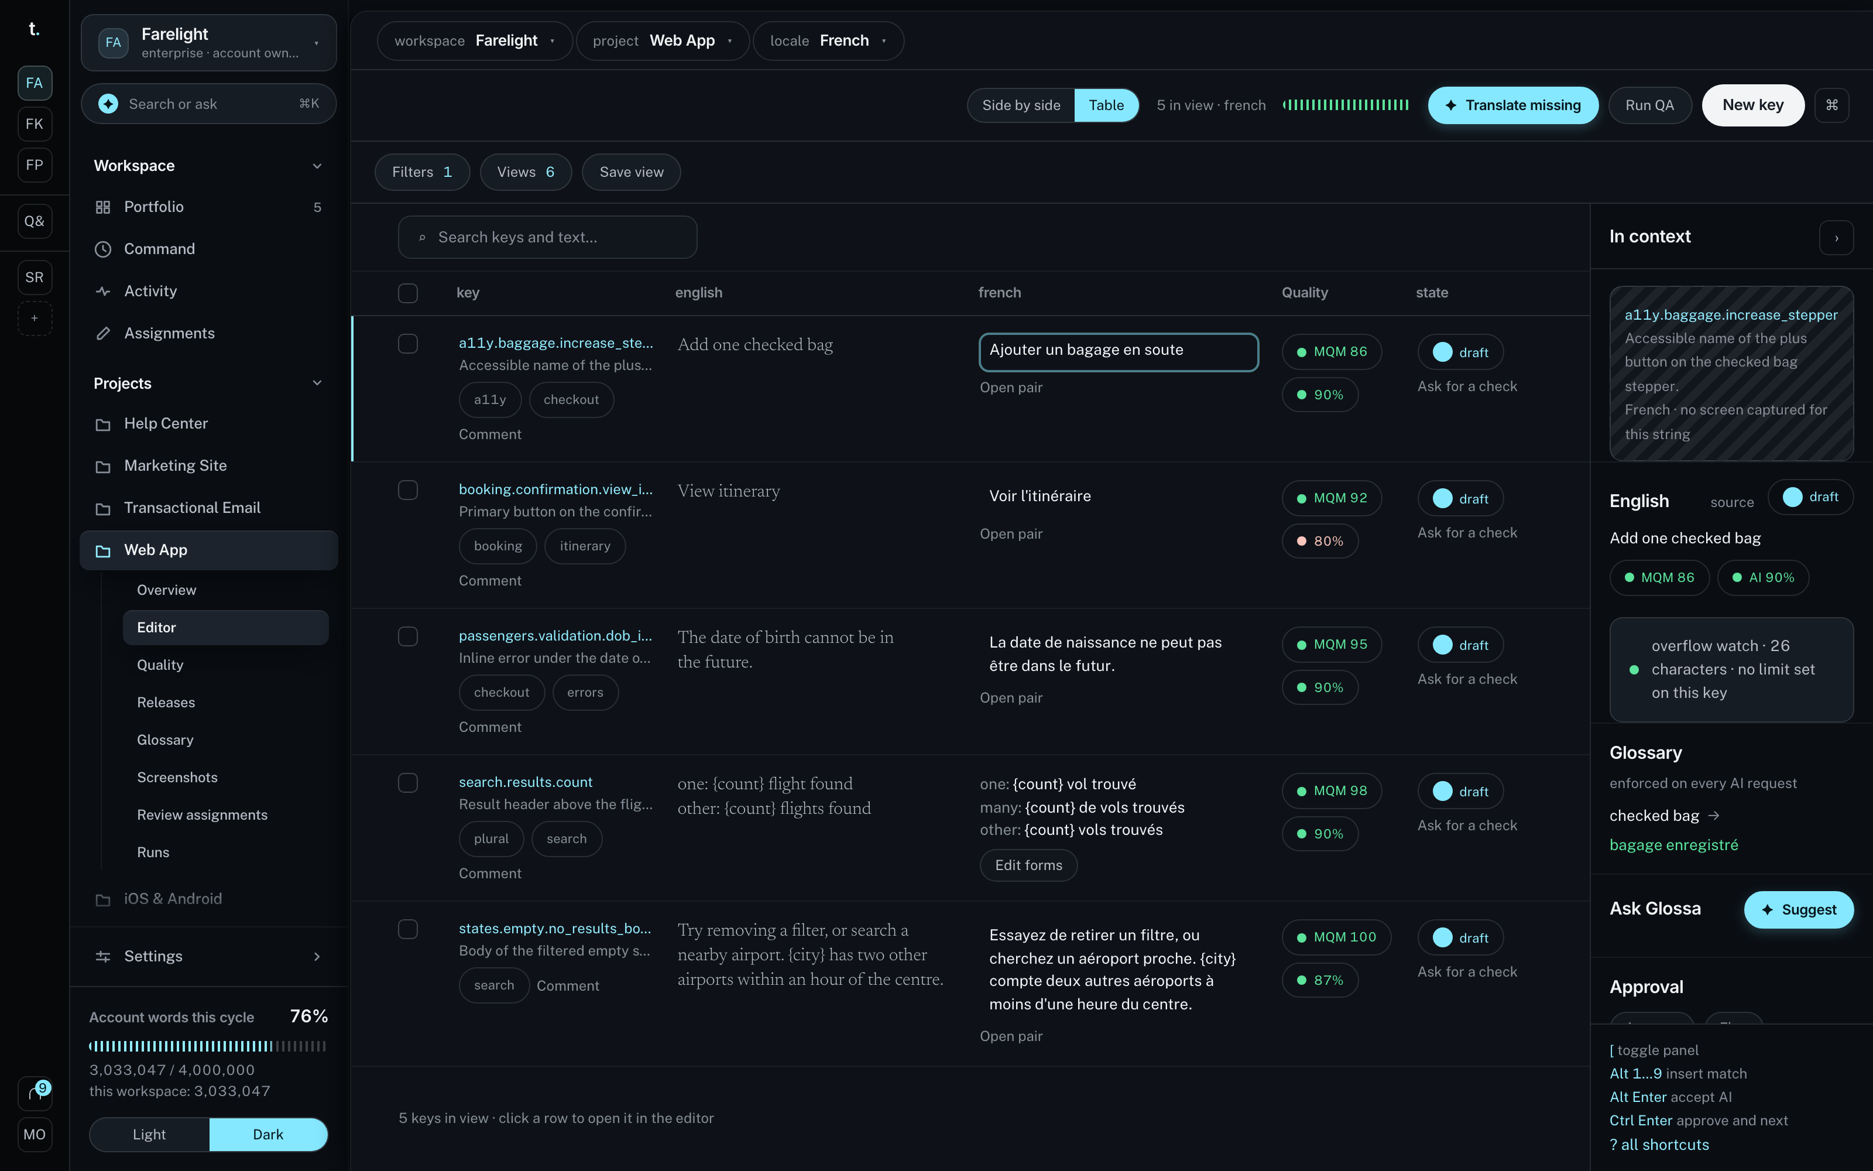
Task: Open the project Web App dropdown
Action: [x=663, y=41]
